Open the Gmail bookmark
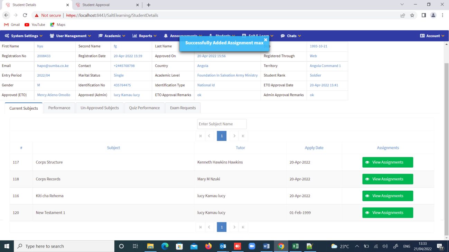This screenshot has height=252, width=449. (12, 25)
